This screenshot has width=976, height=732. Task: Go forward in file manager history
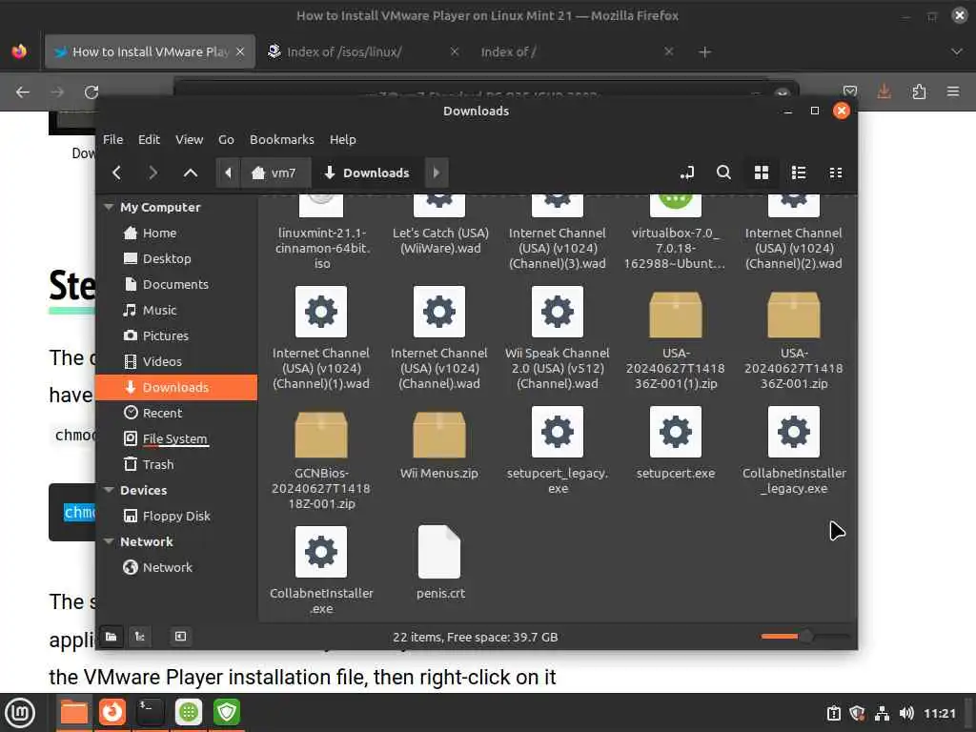point(152,173)
